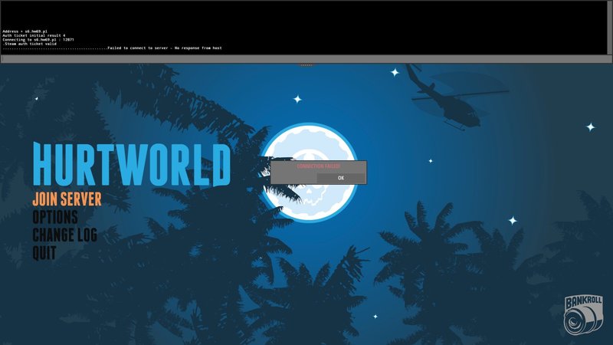Click the console command input field
The height and width of the screenshot is (345, 613).
coord(306,59)
